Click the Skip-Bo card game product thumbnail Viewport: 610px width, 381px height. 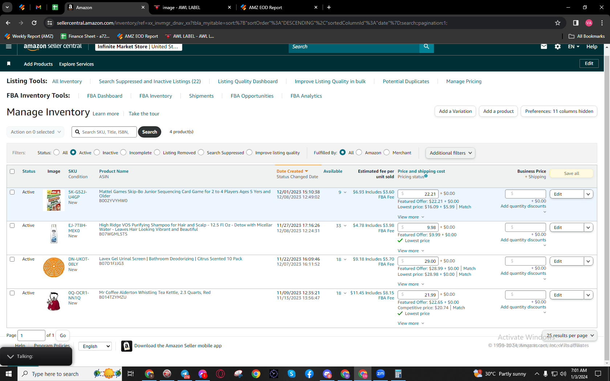[x=54, y=200]
